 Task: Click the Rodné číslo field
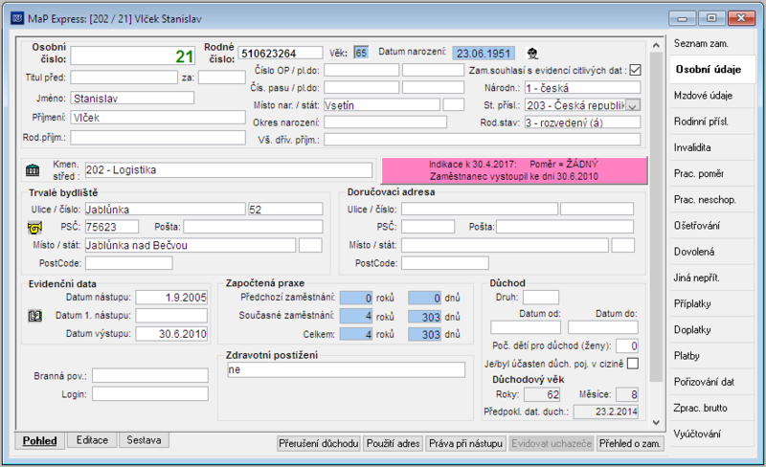coord(281,54)
